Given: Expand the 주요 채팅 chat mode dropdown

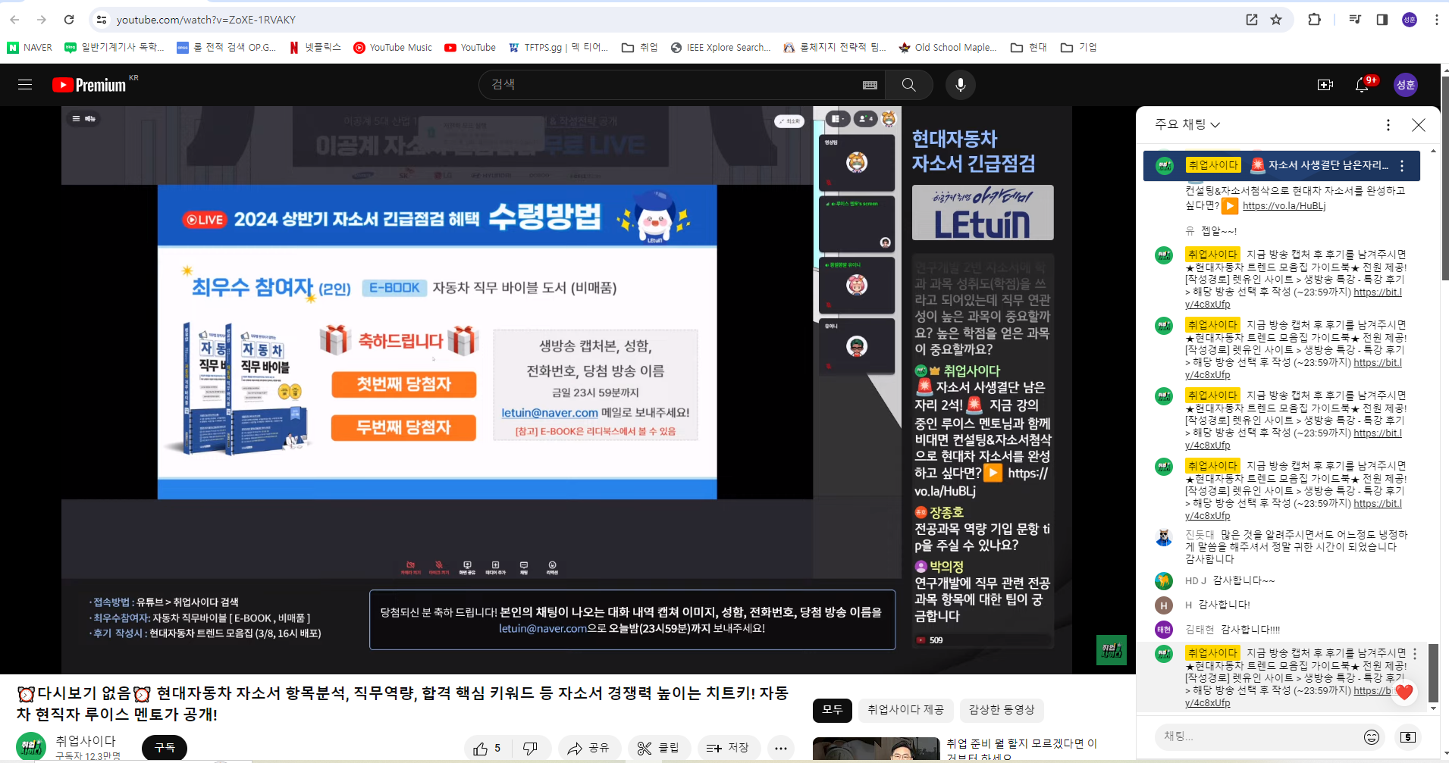Looking at the screenshot, I should (1187, 124).
